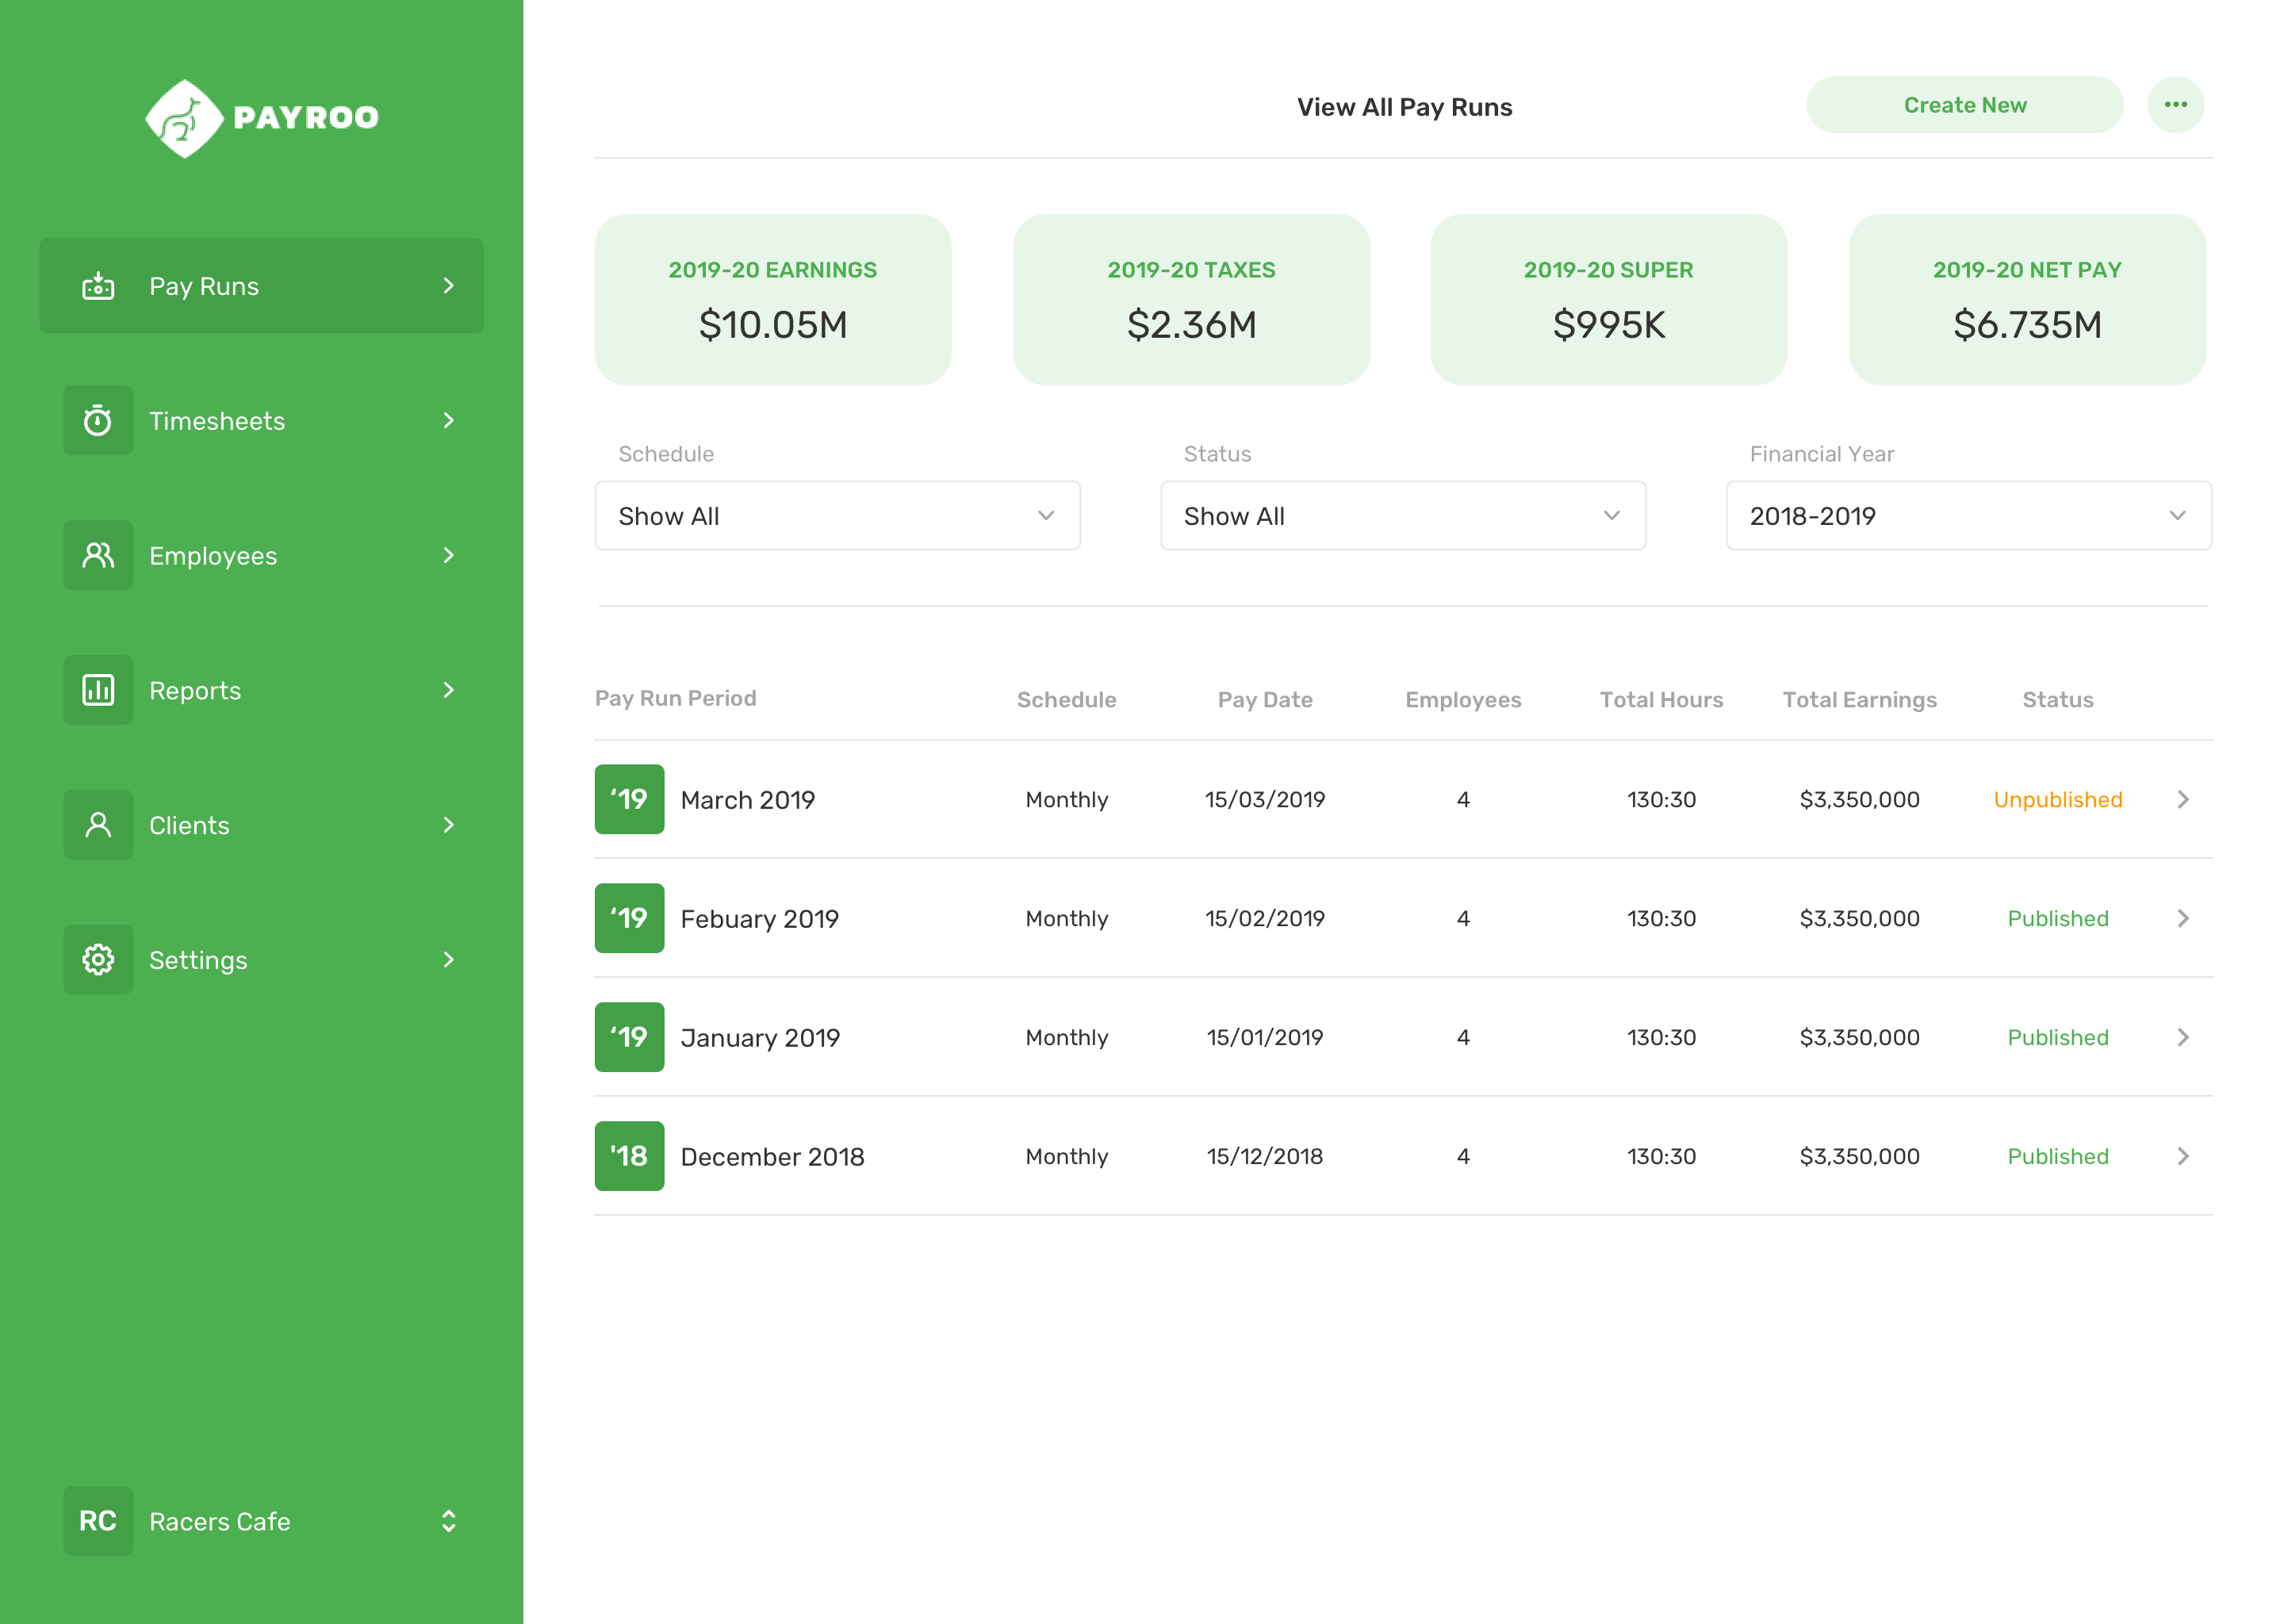Screen dimensions: 2284x1624
Task: Click the Employees people icon
Action: (x=98, y=555)
